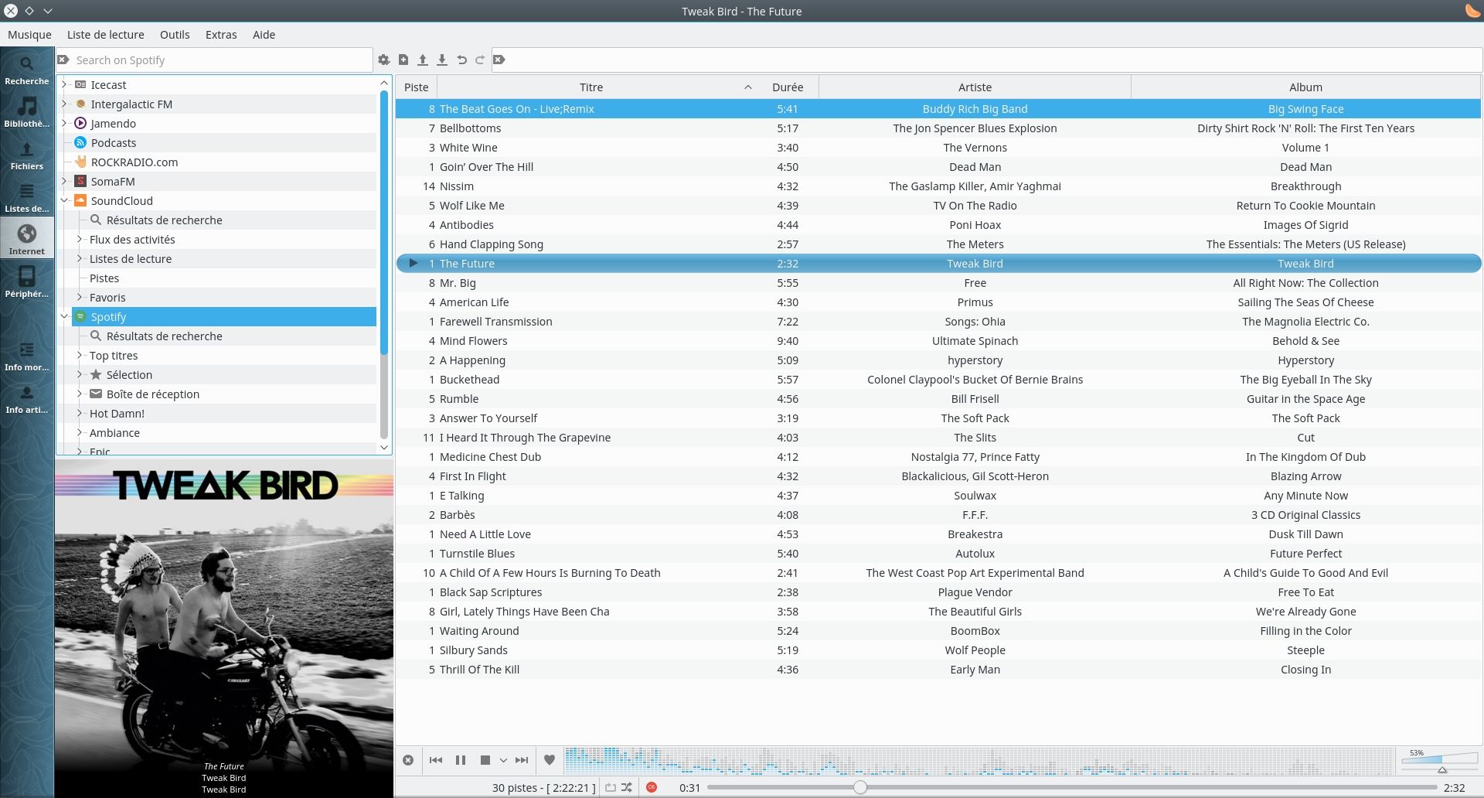Save playlist with download arrow icon
The image size is (1484, 798).
(442, 60)
